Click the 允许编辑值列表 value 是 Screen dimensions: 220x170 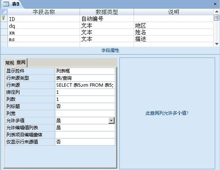tap(85, 127)
